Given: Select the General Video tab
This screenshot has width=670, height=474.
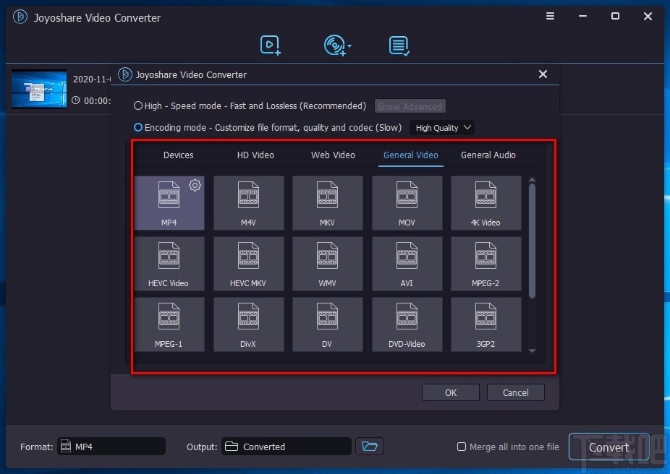Looking at the screenshot, I should click(x=411, y=155).
